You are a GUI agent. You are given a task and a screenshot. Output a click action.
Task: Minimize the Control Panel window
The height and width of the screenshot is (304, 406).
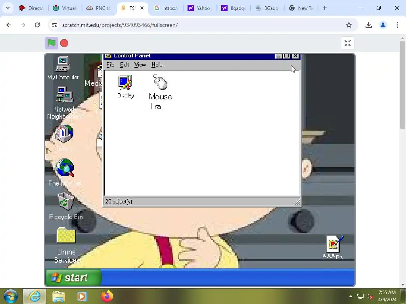click(279, 56)
